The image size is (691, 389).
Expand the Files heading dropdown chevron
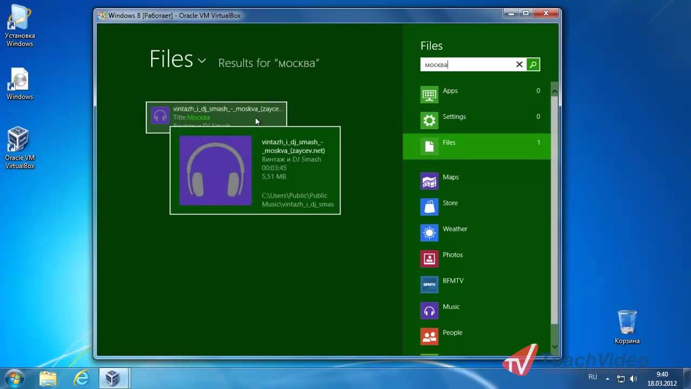tap(202, 61)
